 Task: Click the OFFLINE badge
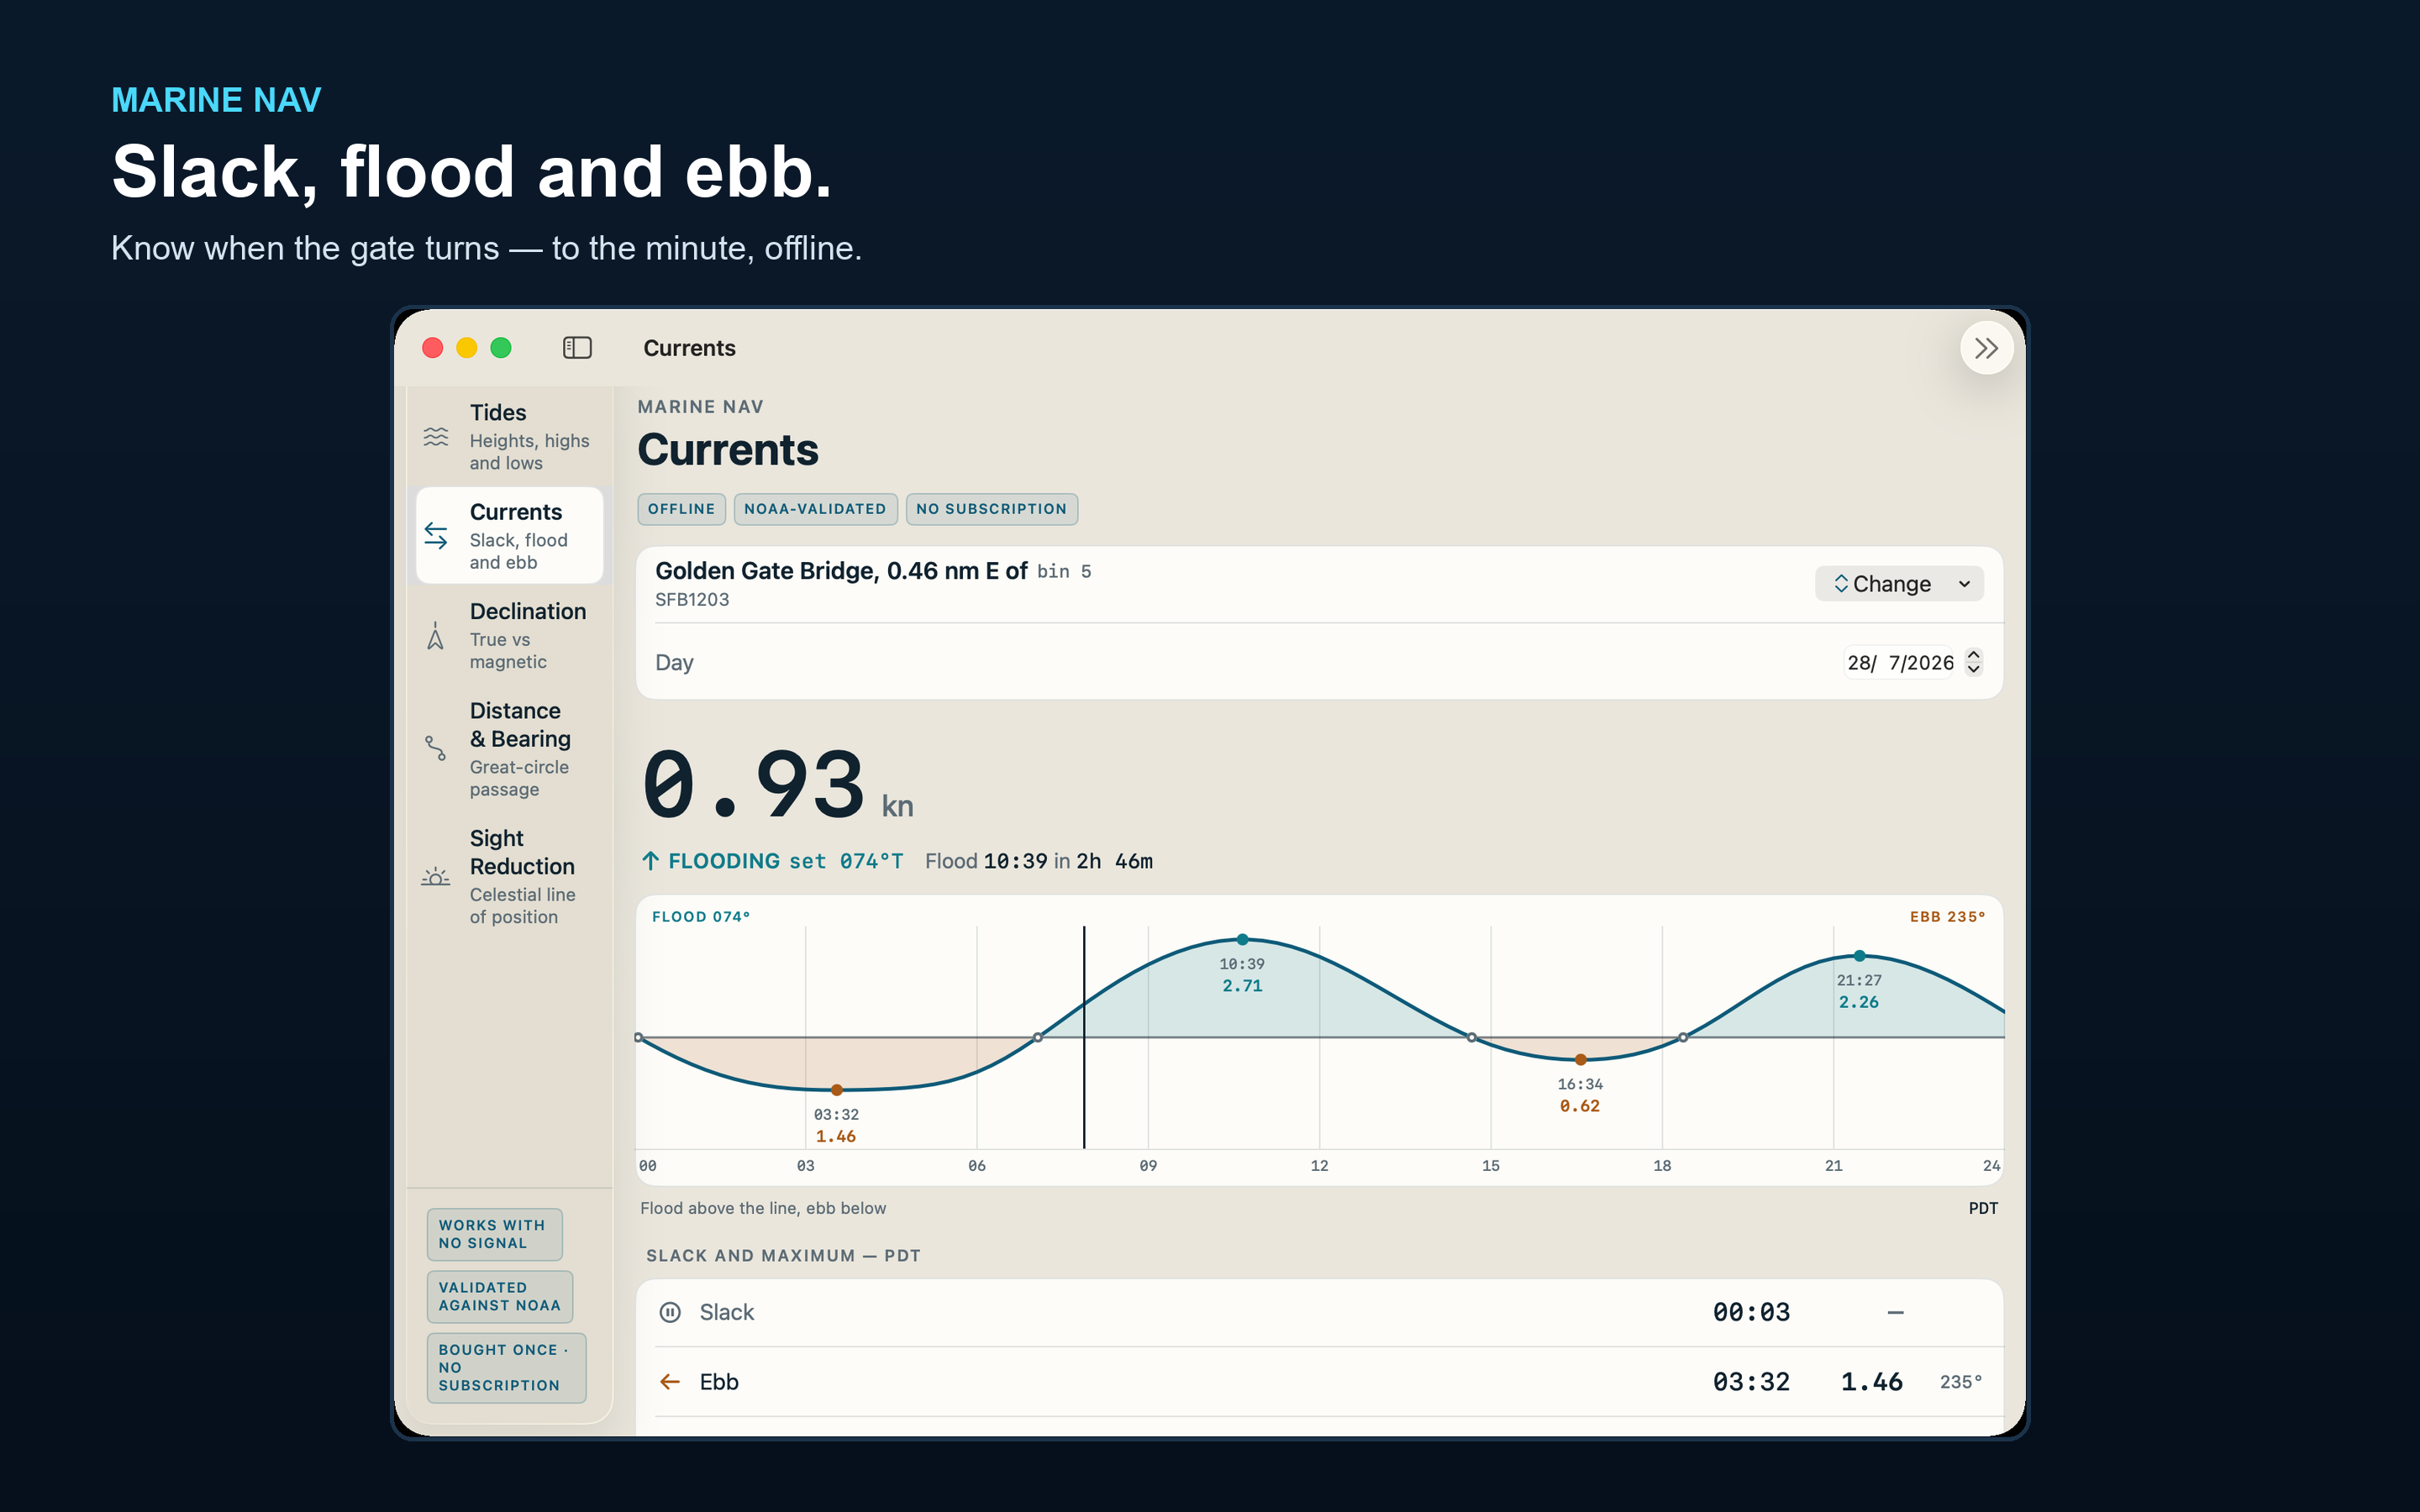pos(681,509)
